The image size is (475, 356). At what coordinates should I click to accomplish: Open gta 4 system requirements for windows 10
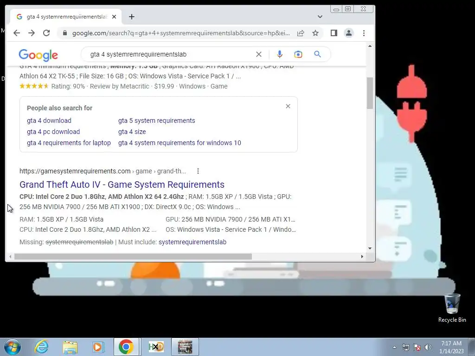pos(180,143)
